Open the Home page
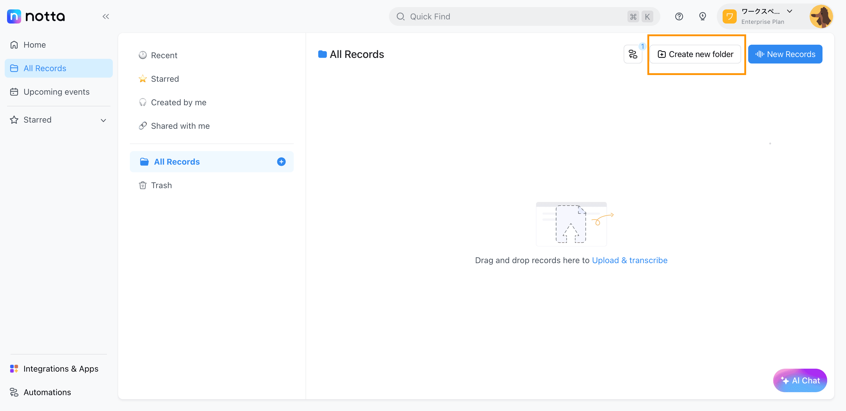The image size is (846, 411). 59,45
